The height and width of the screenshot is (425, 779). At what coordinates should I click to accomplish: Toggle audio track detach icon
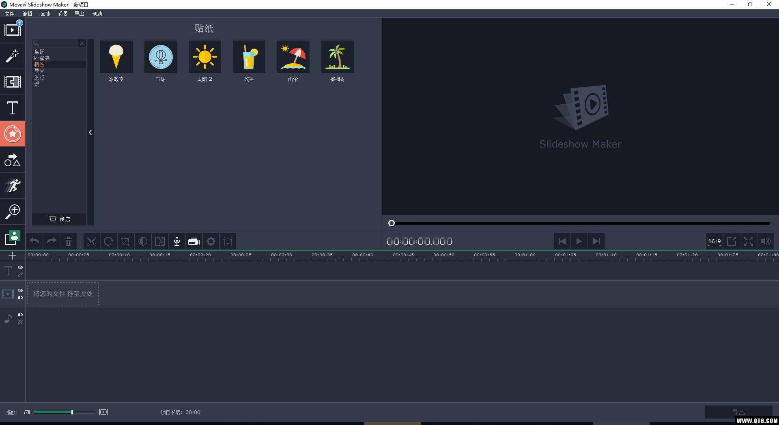pos(20,322)
